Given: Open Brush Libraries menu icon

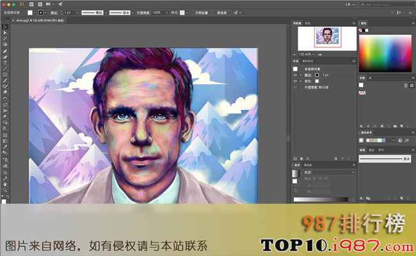Looking at the screenshot, I should [x=362, y=199].
